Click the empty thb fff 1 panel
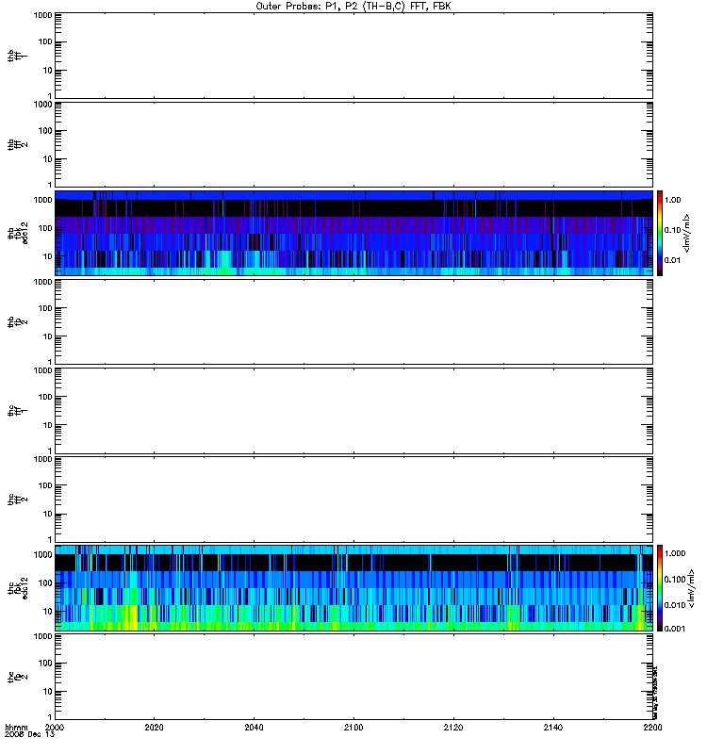 [x=353, y=56]
